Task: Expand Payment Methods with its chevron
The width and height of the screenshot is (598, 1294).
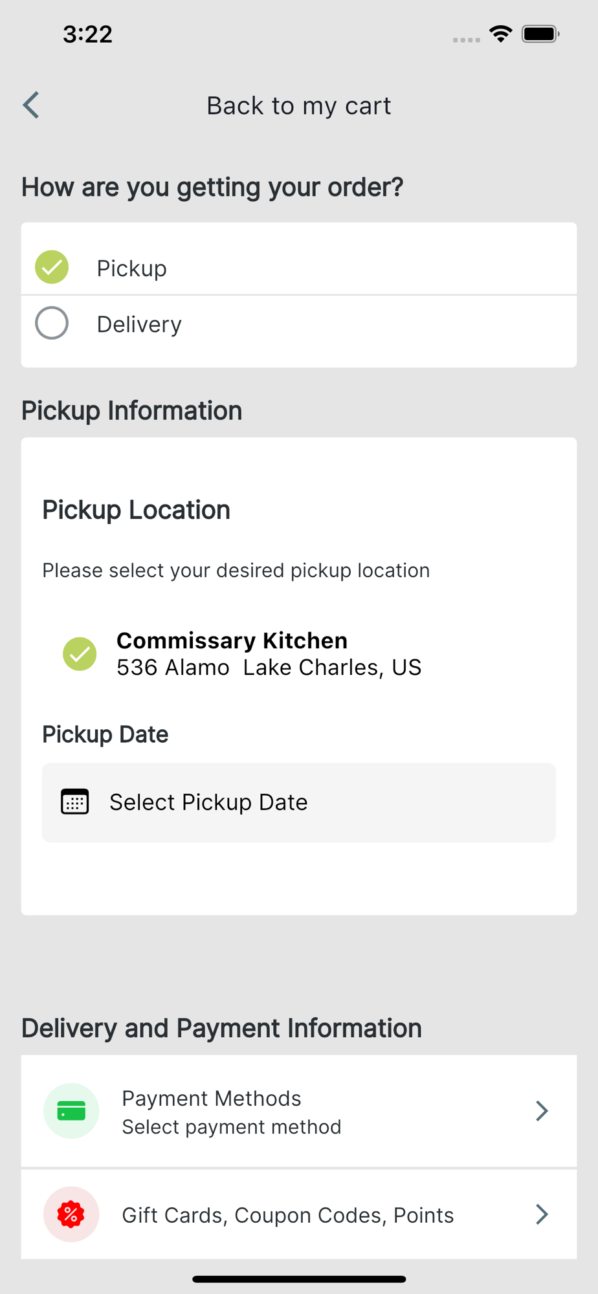Action: 542,1111
